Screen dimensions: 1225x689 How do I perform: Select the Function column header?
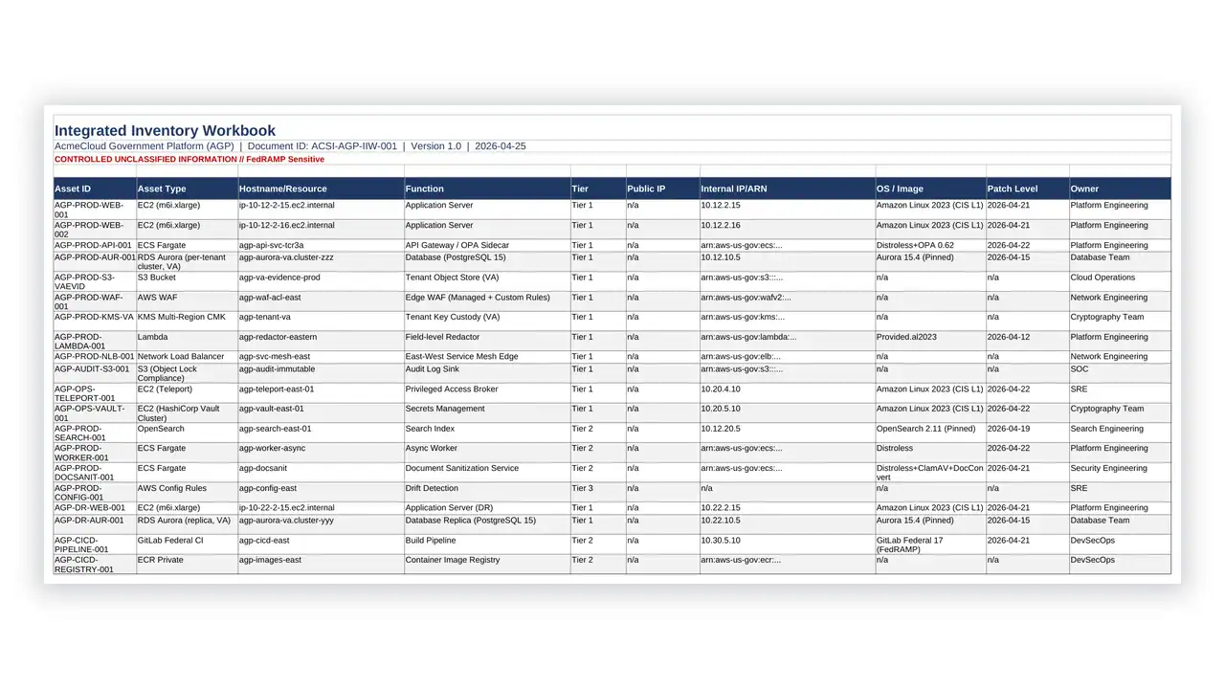(x=487, y=189)
